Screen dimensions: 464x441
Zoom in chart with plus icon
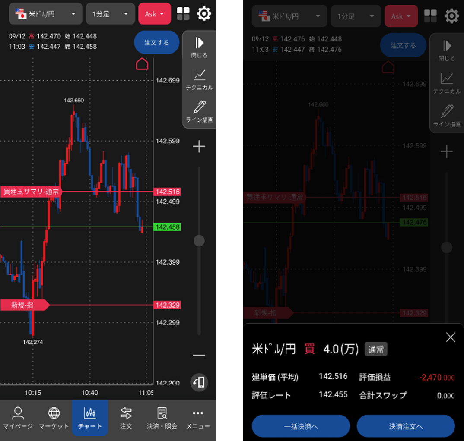coord(199,147)
